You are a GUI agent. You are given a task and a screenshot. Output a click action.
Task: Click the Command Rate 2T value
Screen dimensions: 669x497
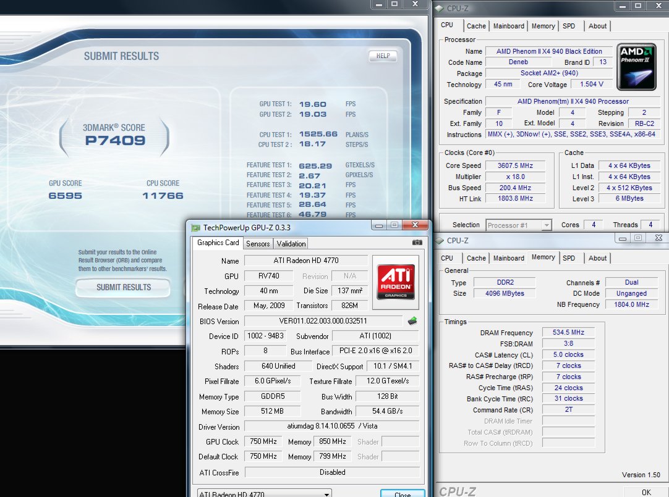point(568,409)
